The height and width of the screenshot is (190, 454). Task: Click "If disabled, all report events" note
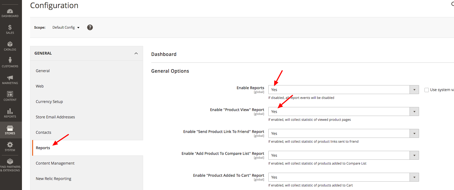click(301, 98)
